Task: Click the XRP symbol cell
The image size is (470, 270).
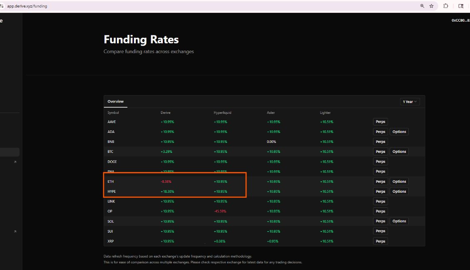Action: (x=111, y=241)
